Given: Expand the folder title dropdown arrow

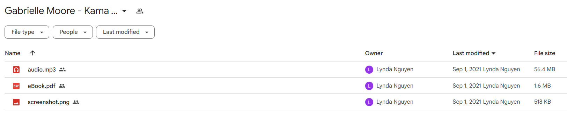Looking at the screenshot, I should click(124, 11).
